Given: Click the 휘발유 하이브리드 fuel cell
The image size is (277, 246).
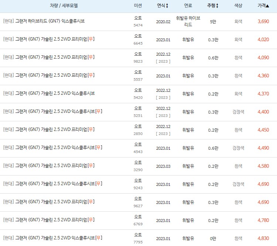Looking at the screenshot, I should pyautogui.click(x=188, y=21).
